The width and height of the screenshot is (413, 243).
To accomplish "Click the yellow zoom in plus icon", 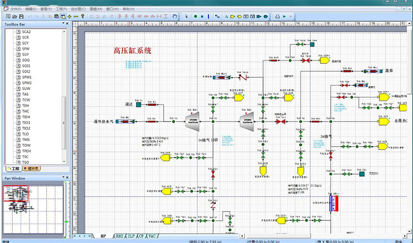I will [69, 16].
